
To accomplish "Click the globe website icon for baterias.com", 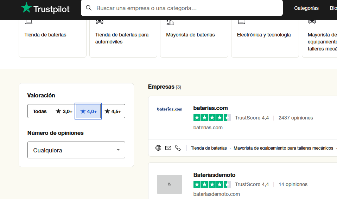I will tap(158, 148).
